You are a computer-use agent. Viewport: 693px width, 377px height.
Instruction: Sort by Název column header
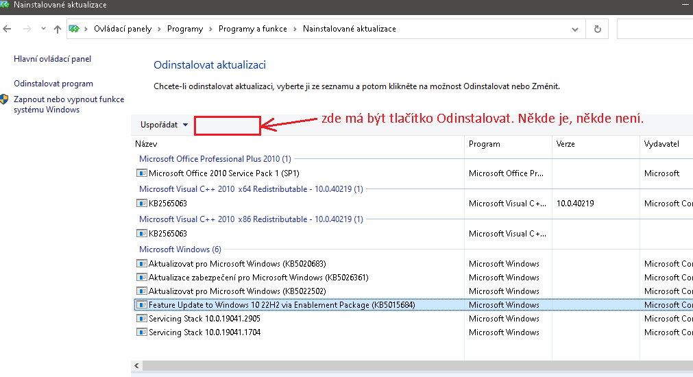coord(146,144)
